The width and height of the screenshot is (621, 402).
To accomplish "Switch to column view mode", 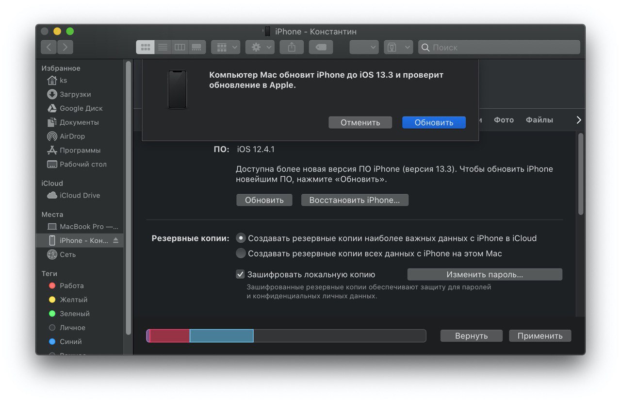I will coord(180,47).
